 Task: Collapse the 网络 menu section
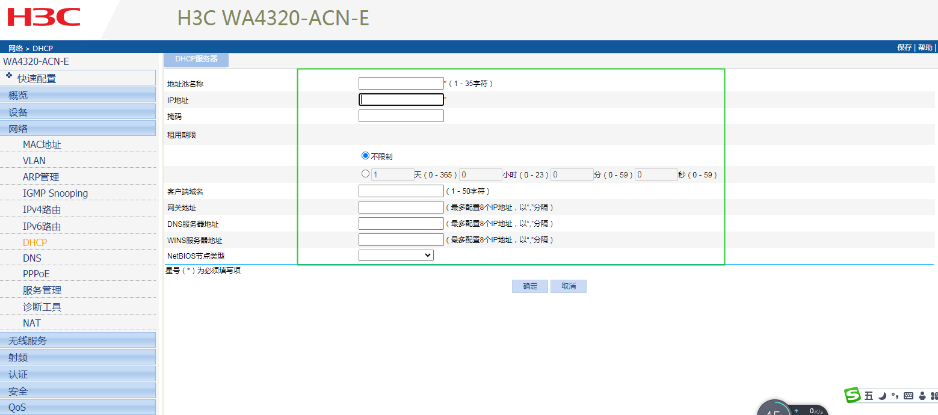(x=78, y=129)
